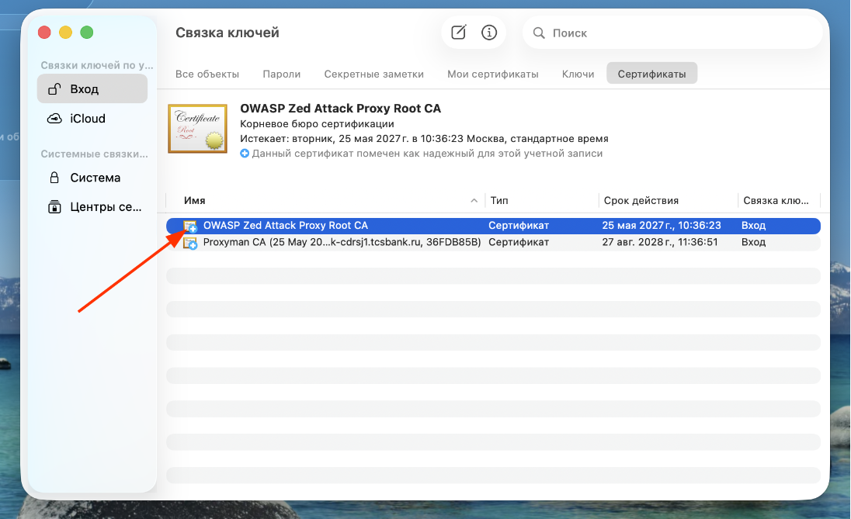
Task: Switch to the Все объекты tab
Action: pyautogui.click(x=207, y=74)
